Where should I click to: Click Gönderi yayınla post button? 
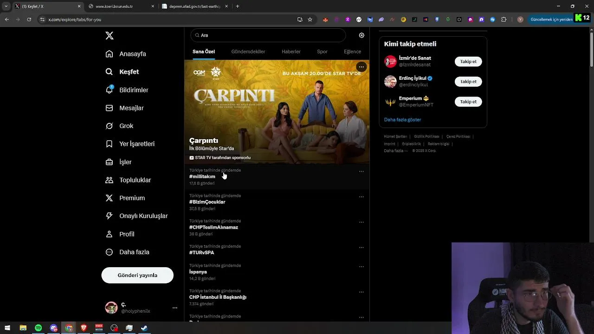pyautogui.click(x=137, y=275)
